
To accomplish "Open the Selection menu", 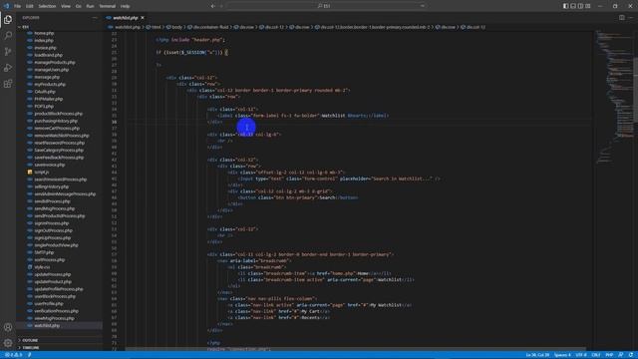I will (x=47, y=6).
